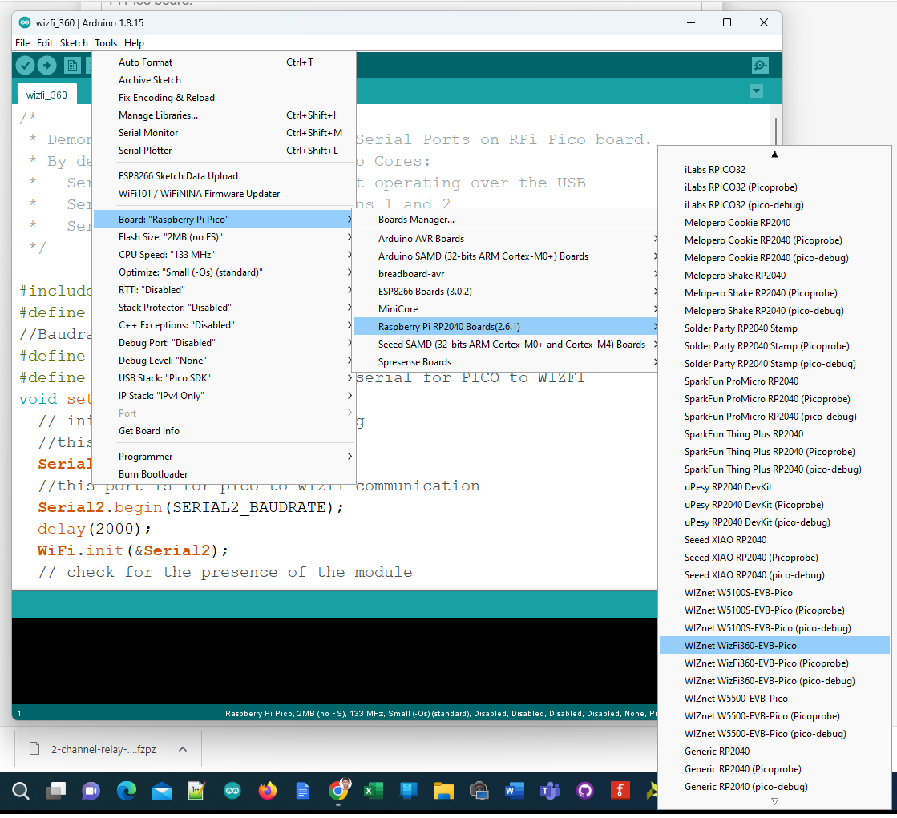
Task: Click Burn Bootloader in Tools menu
Action: [x=153, y=474]
